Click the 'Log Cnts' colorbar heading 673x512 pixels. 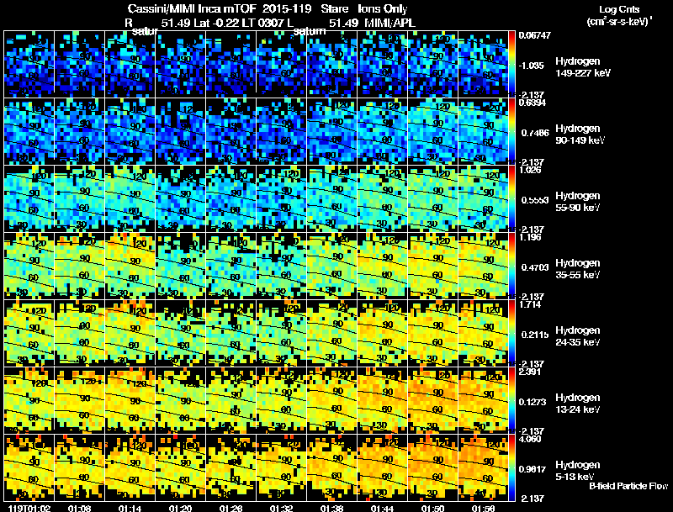click(619, 9)
